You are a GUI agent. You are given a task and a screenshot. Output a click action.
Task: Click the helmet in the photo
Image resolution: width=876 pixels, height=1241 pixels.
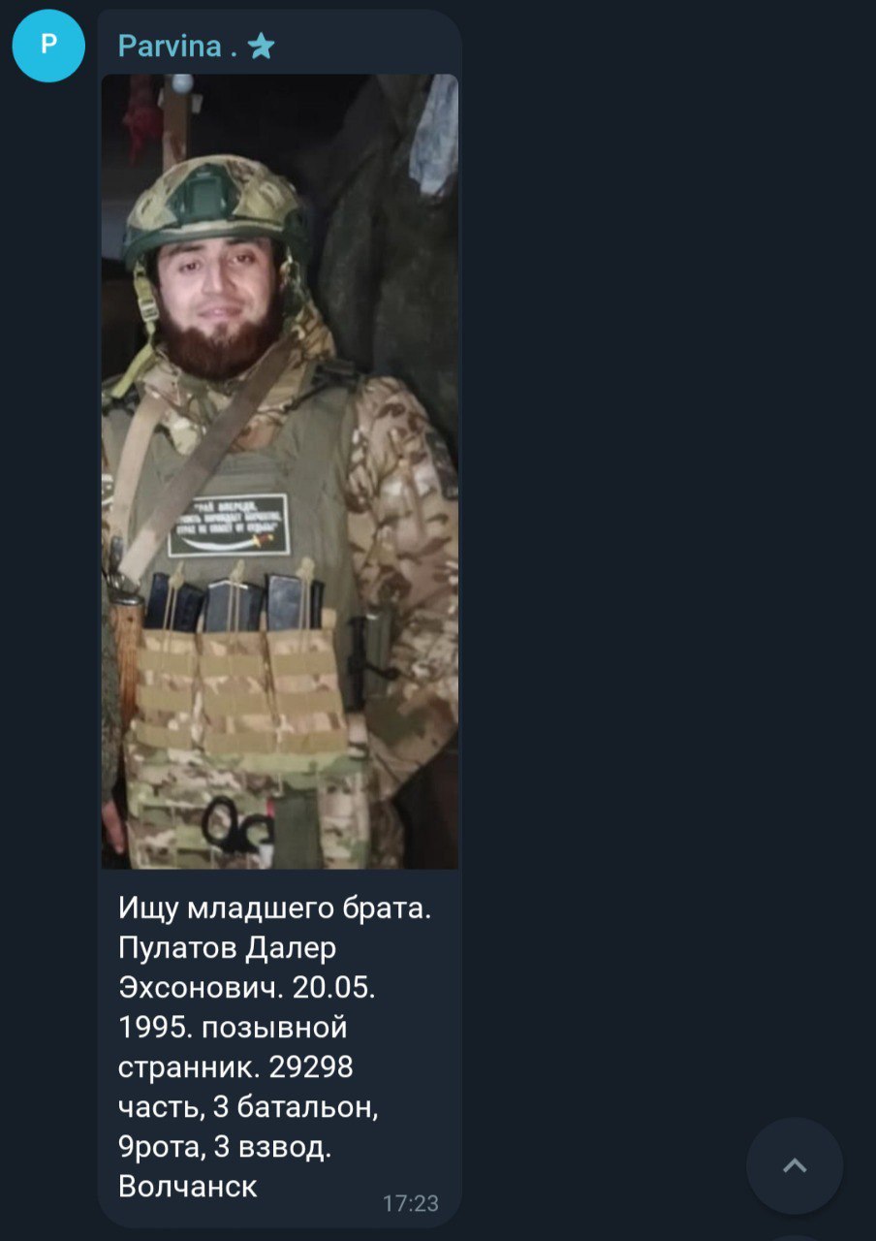pos(215,206)
